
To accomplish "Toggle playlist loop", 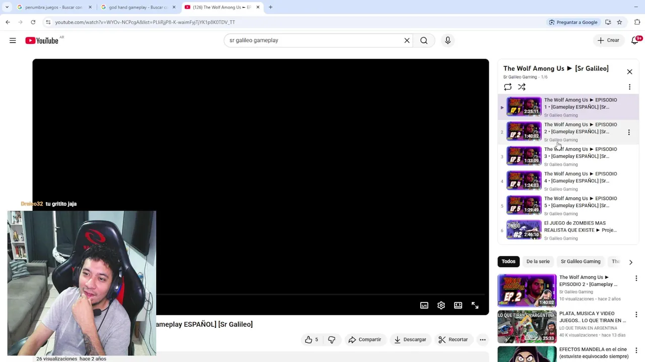I will coord(507,87).
